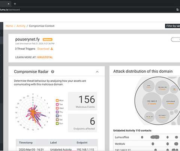
Task: Open the Filter by label button
Action: 173,26
